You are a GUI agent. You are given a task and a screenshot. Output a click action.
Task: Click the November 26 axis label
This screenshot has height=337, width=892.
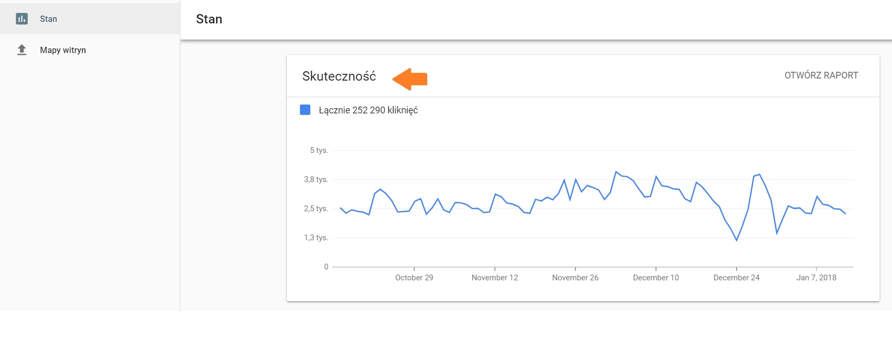click(575, 278)
